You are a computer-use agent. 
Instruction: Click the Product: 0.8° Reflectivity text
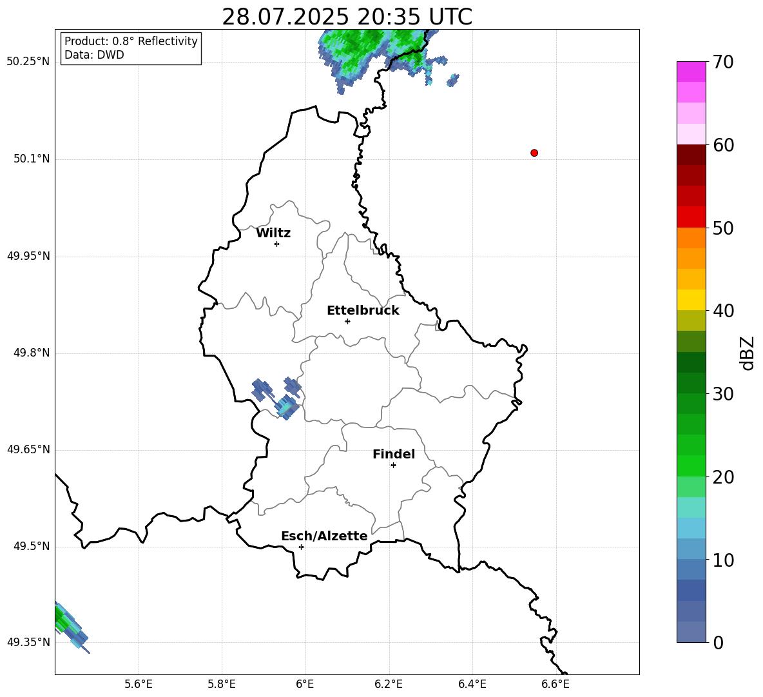tap(131, 41)
